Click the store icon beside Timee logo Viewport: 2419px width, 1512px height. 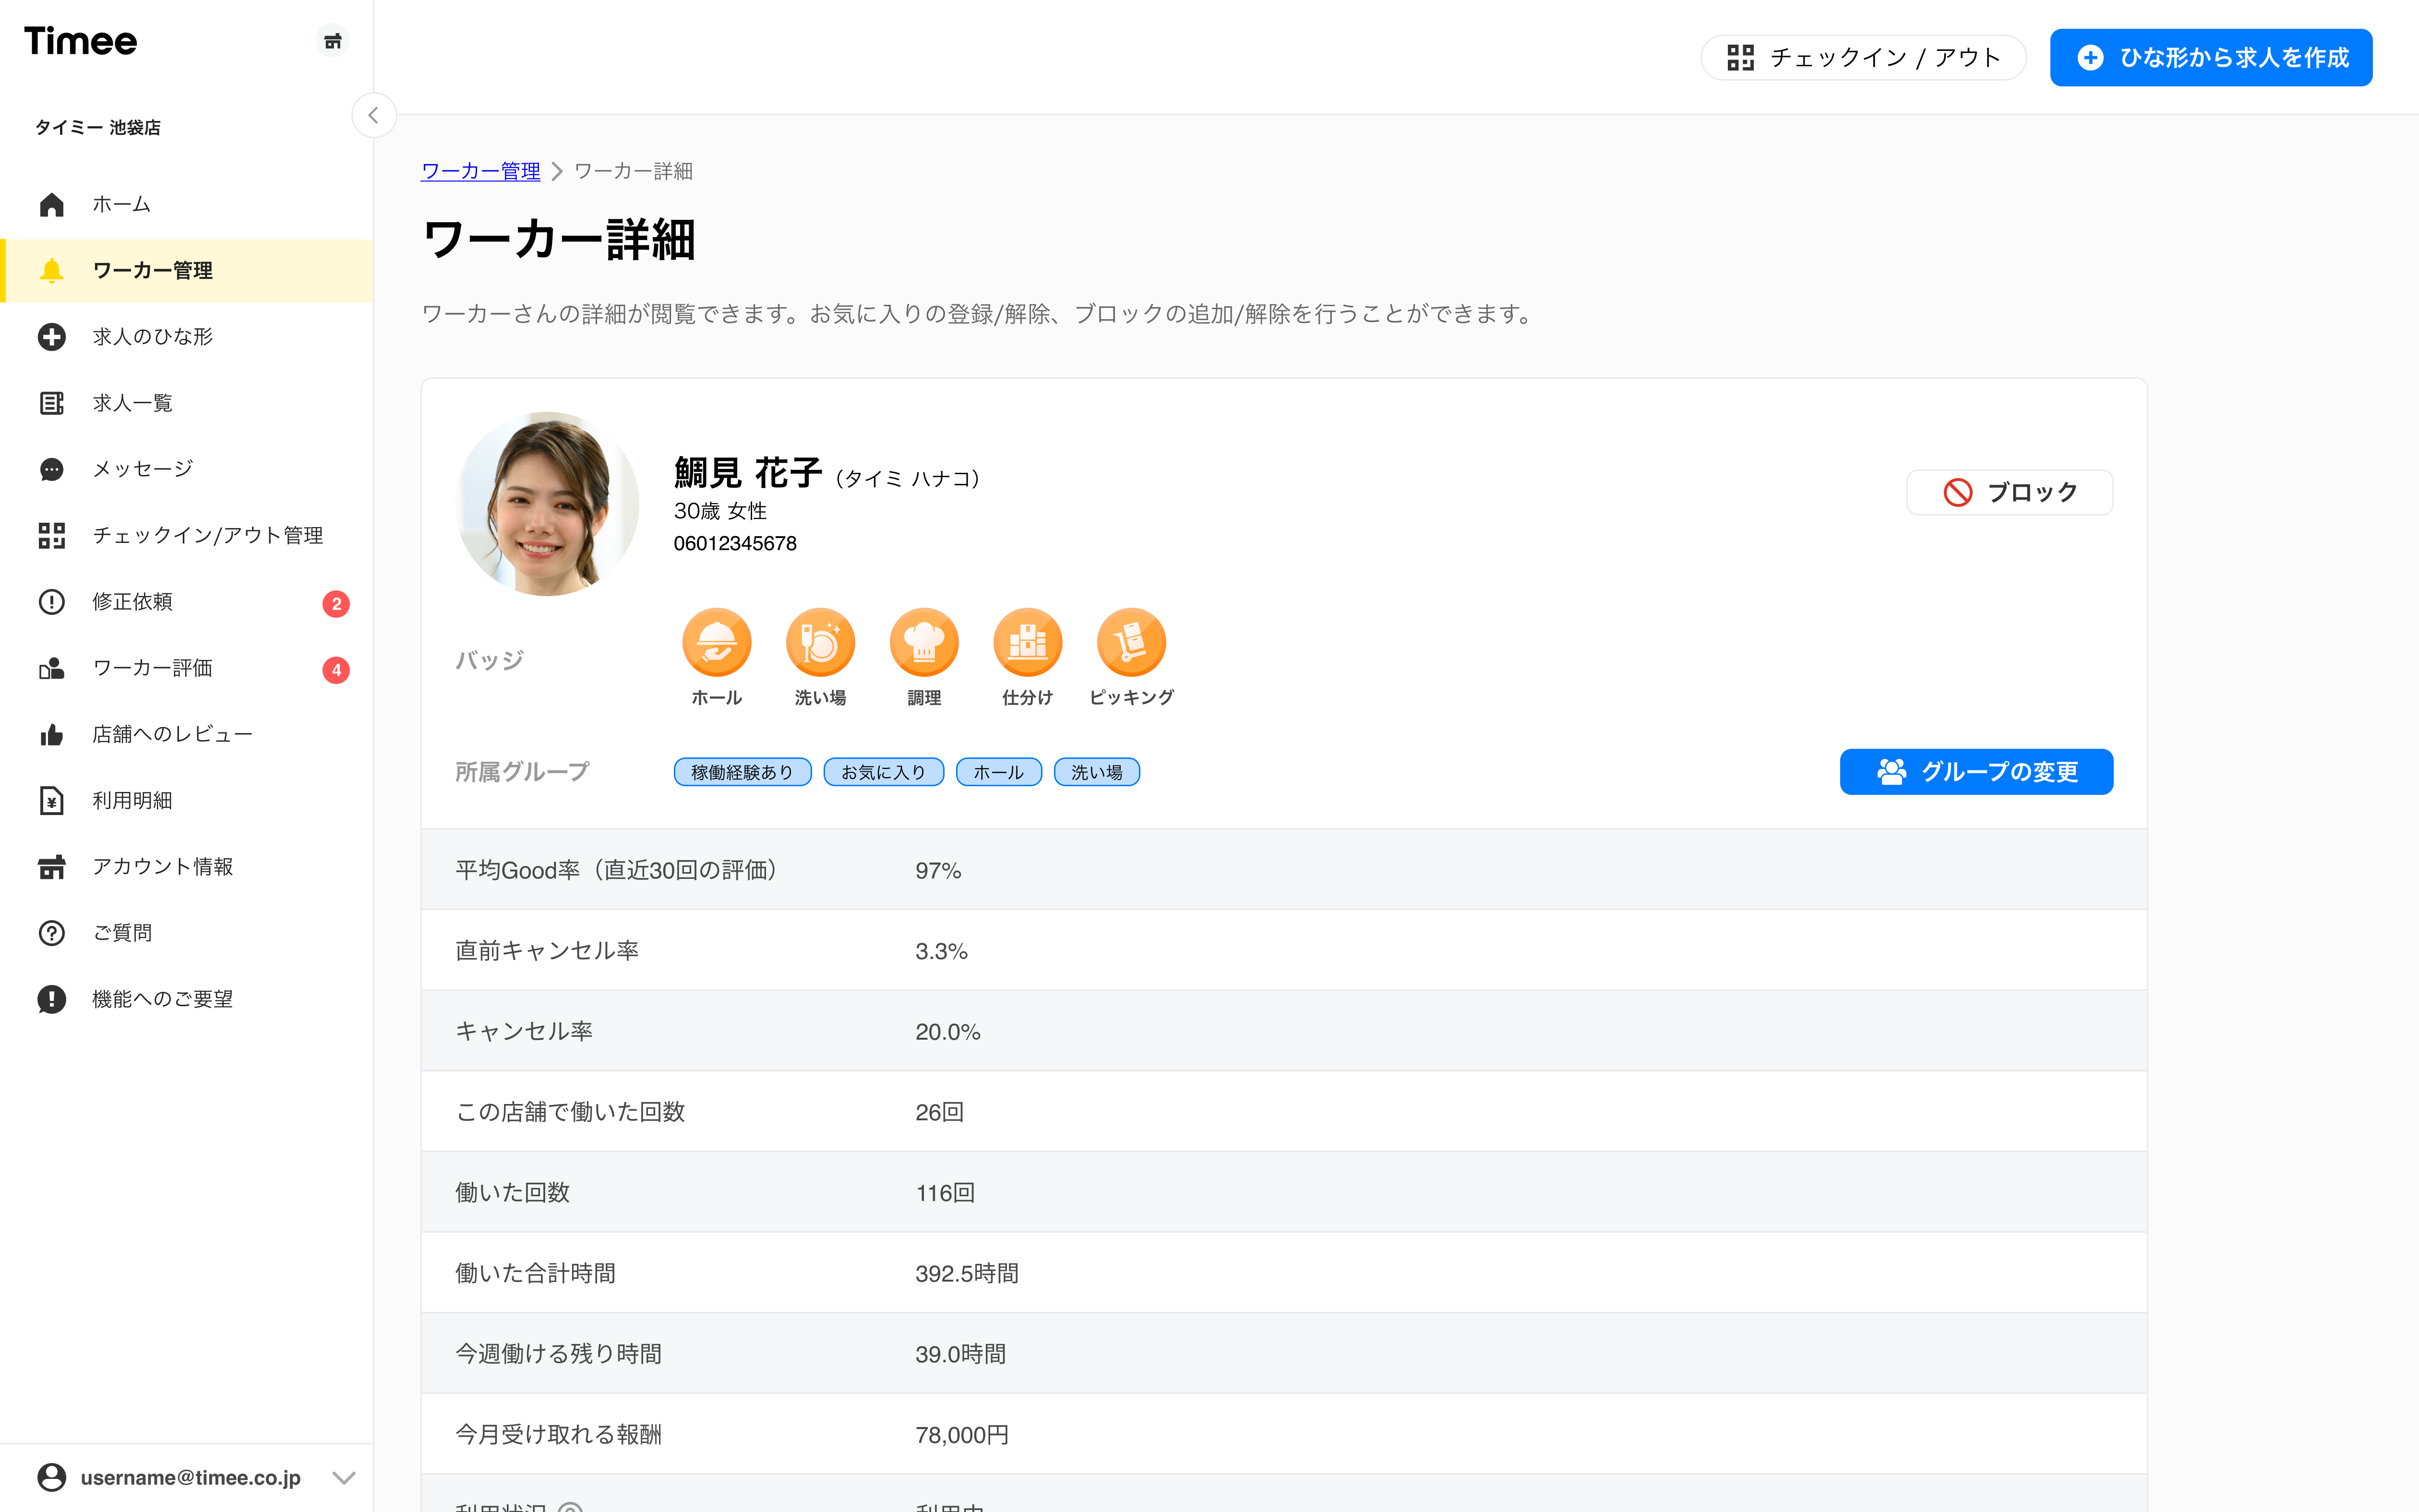pos(333,41)
